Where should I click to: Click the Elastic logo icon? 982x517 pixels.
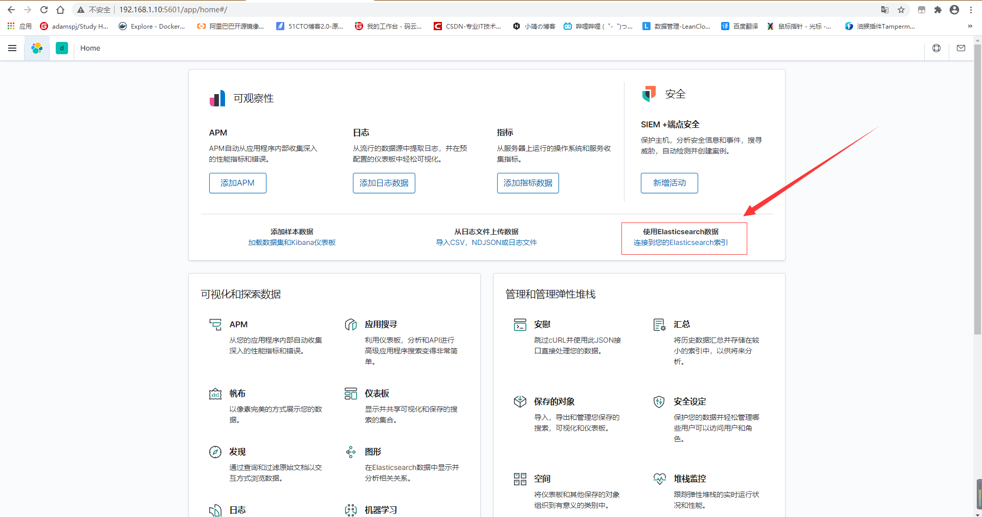point(37,48)
